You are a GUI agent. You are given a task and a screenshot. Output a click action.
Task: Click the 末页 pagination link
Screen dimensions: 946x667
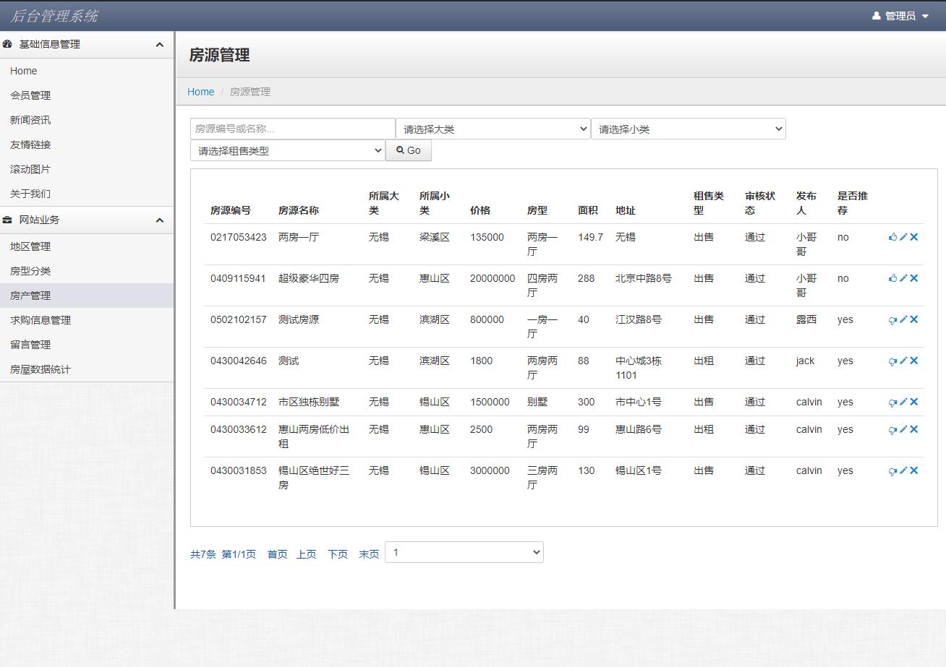click(368, 554)
